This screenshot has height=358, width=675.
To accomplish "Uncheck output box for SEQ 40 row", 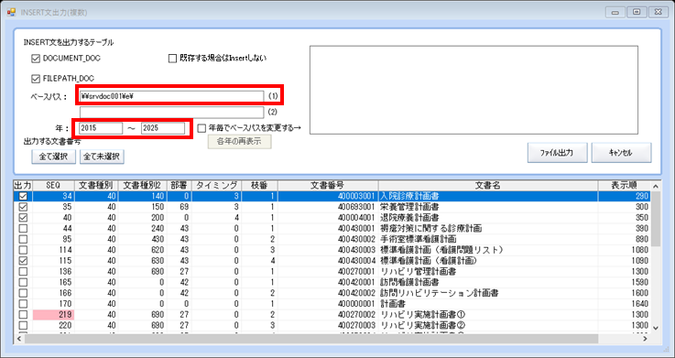I will [23, 218].
